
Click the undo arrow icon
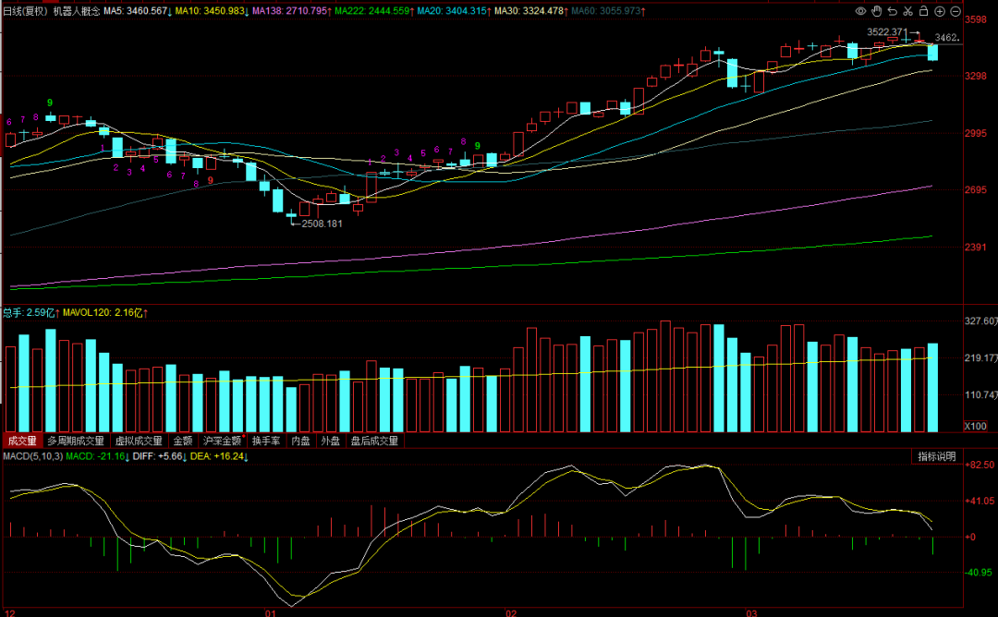[893, 11]
